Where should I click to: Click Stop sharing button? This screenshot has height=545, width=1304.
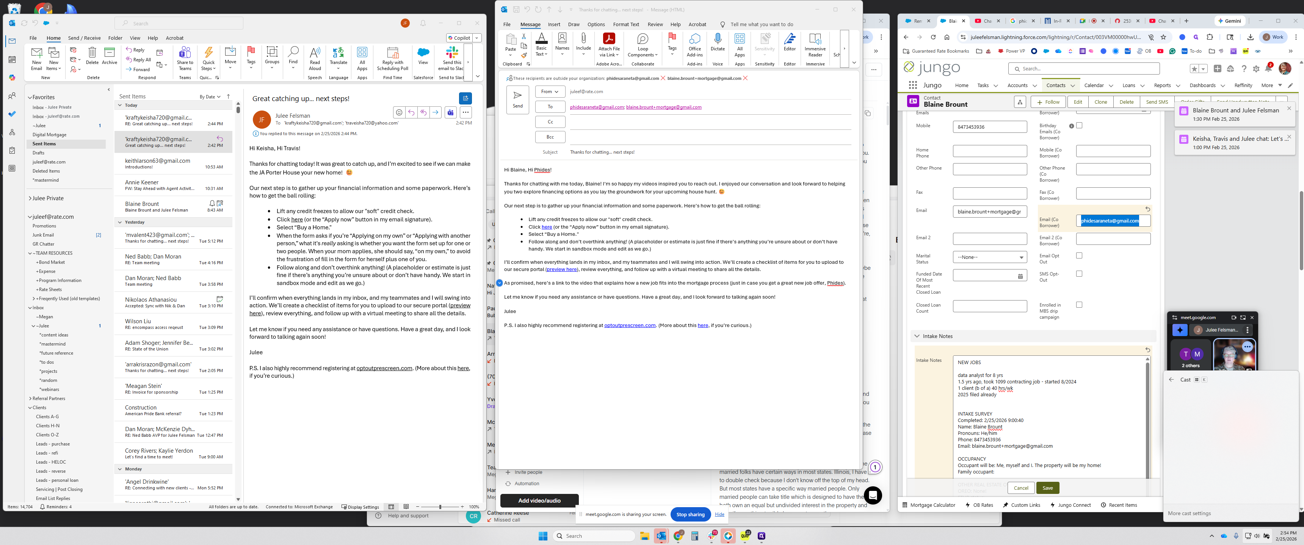(690, 515)
